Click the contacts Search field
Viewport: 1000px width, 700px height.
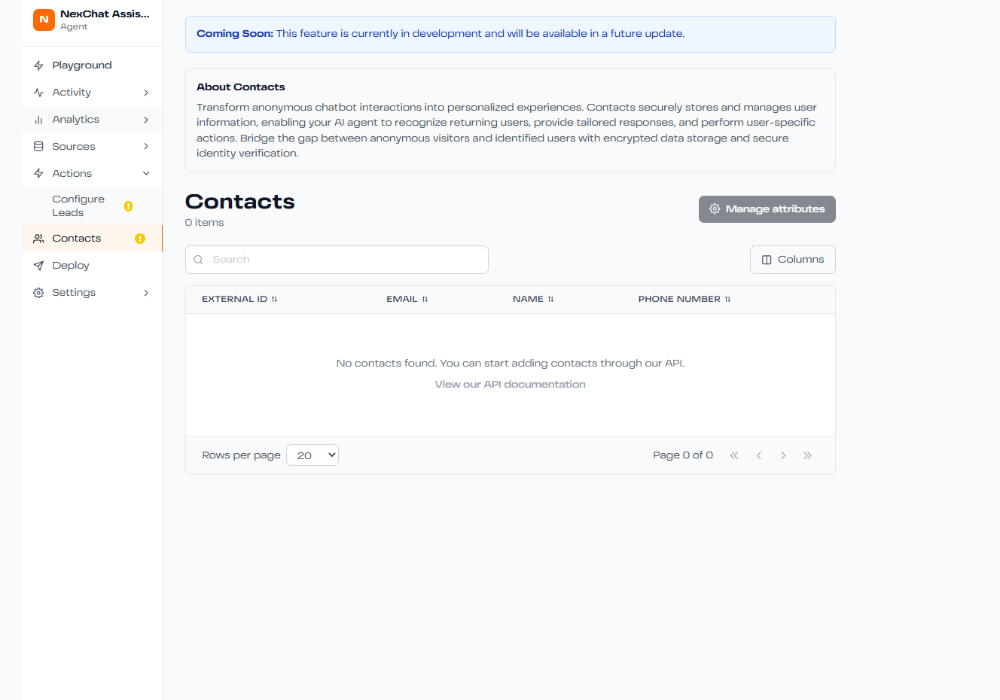click(x=337, y=260)
